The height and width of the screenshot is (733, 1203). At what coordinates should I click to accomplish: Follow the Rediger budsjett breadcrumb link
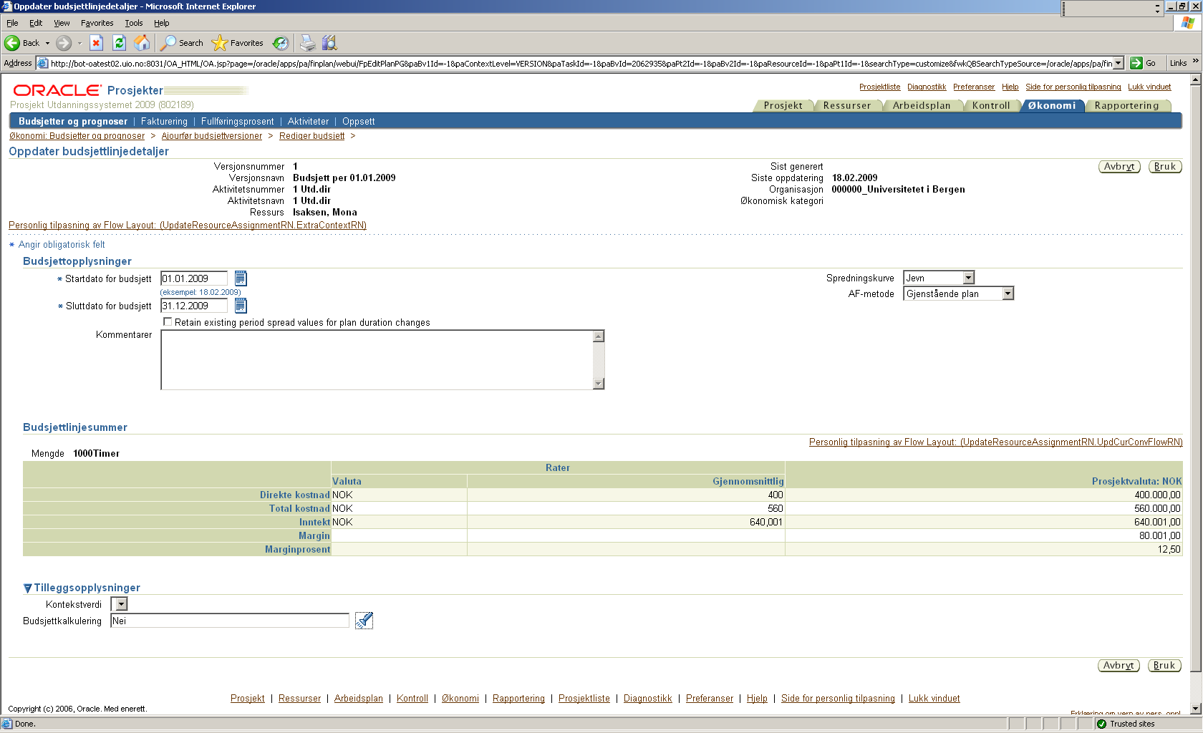(311, 136)
